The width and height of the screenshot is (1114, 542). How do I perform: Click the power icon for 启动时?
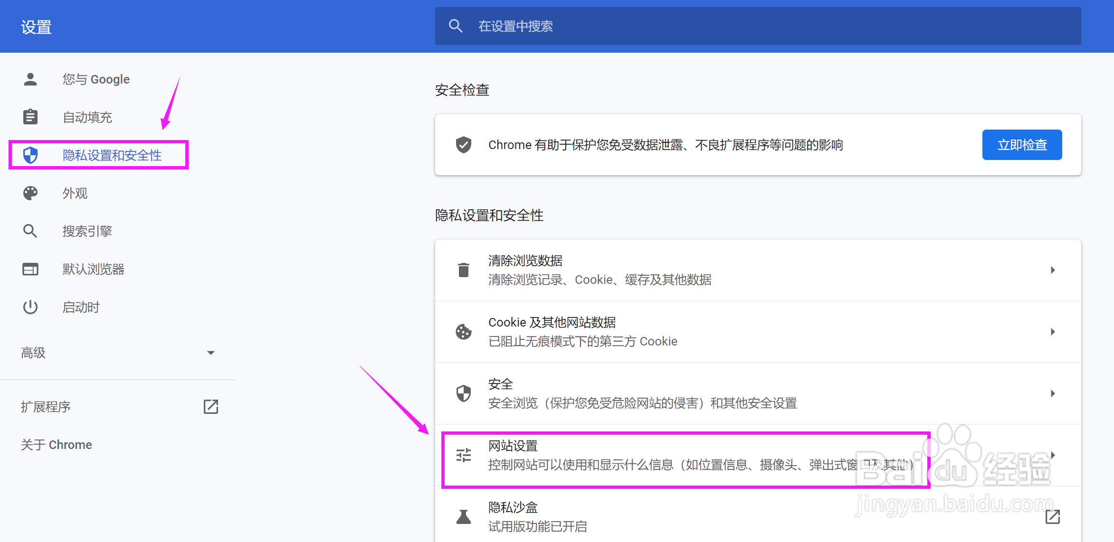point(30,307)
